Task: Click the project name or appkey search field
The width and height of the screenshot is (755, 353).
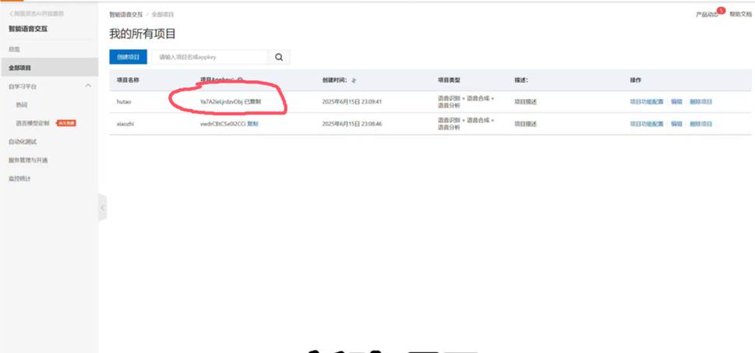Action: pyautogui.click(x=209, y=57)
